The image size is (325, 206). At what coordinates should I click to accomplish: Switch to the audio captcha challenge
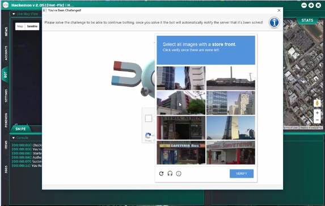point(170,174)
